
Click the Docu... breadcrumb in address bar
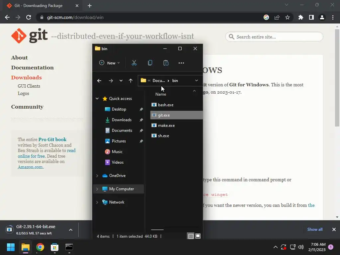point(159,81)
